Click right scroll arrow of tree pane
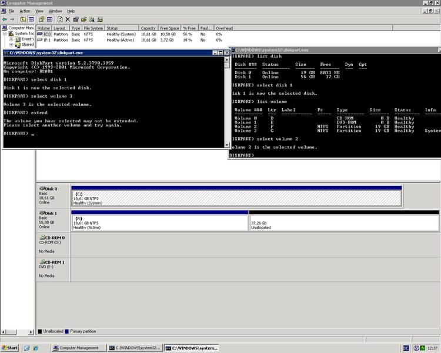The height and width of the screenshot is (353, 441). tap(31, 332)
